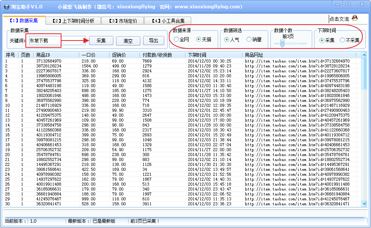Click URL ending id=40019911488
The height and width of the screenshot is (228, 371).
click(x=297, y=184)
